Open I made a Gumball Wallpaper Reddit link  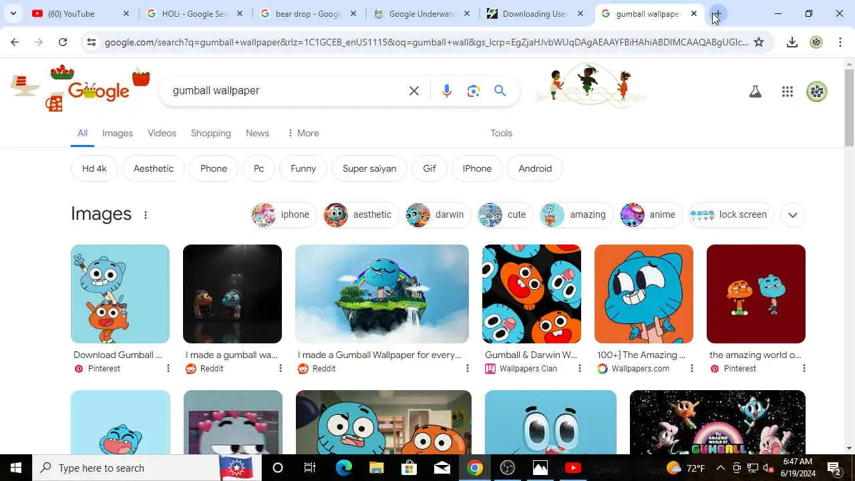379,355
